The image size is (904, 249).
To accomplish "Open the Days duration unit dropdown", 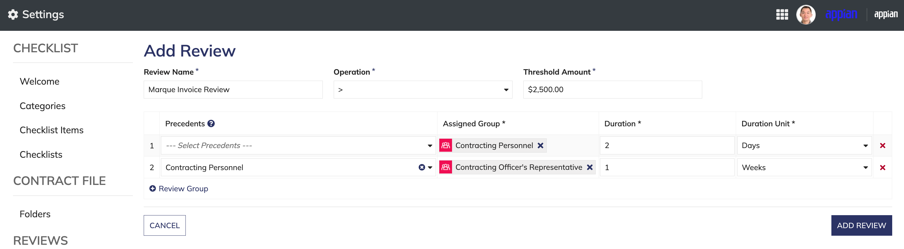I will pyautogui.click(x=804, y=145).
